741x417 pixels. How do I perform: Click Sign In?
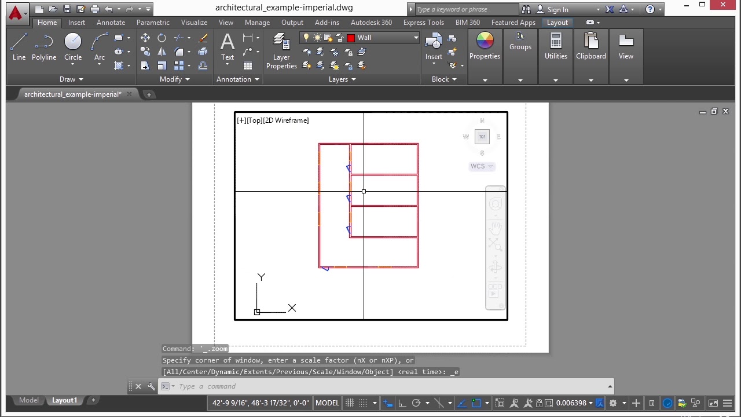pos(558,9)
